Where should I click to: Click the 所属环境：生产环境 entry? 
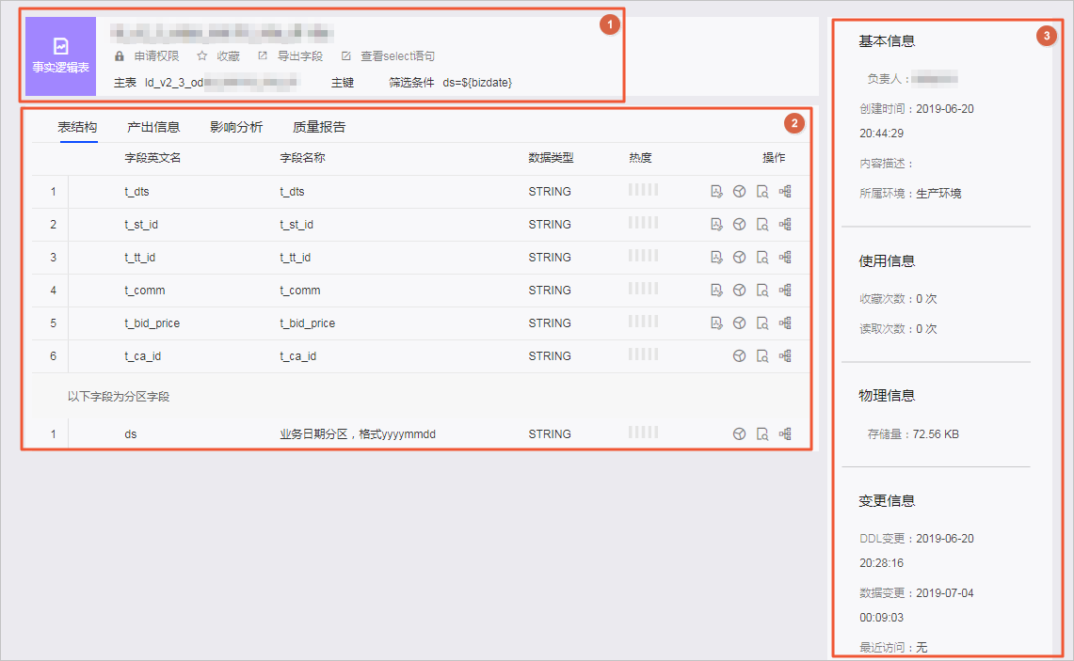pyautogui.click(x=910, y=194)
